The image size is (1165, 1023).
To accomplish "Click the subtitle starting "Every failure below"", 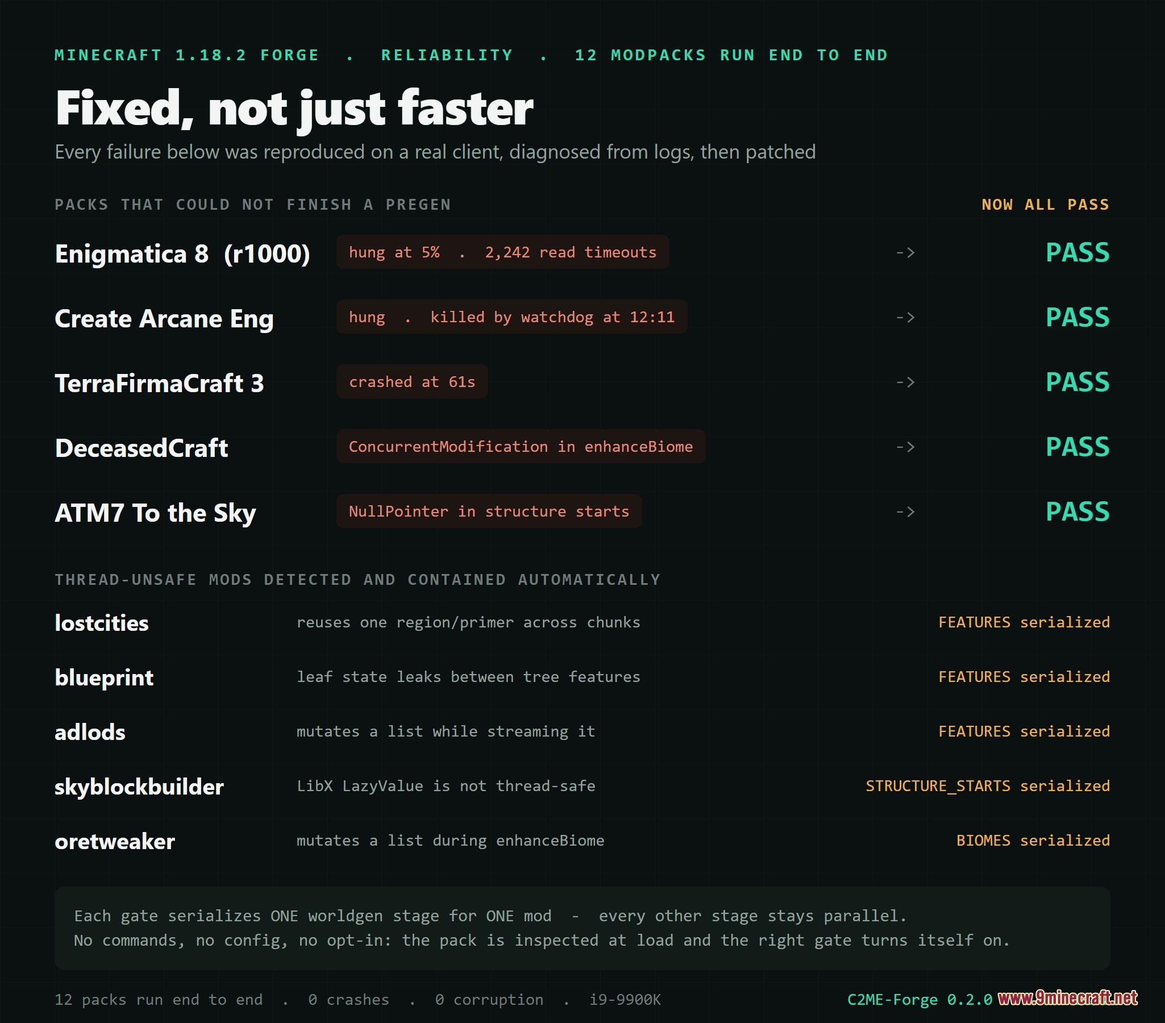I will click(435, 152).
